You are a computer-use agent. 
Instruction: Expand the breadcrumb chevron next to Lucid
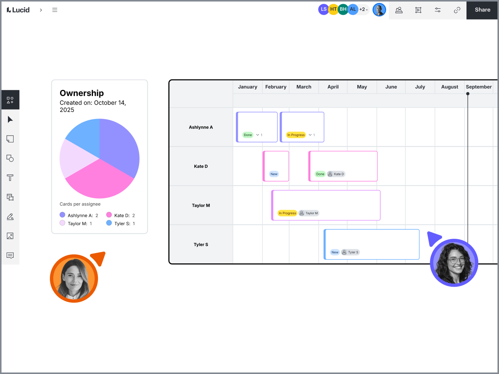tap(41, 10)
